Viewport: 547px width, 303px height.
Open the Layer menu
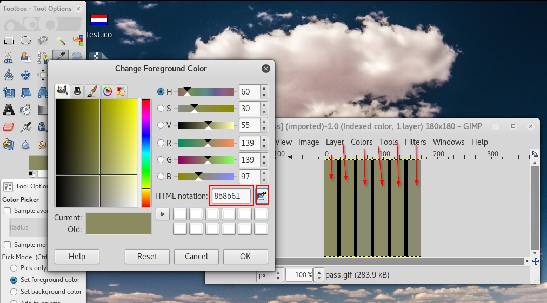click(335, 142)
